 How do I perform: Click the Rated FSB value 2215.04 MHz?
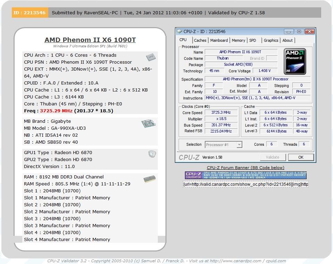221,131
